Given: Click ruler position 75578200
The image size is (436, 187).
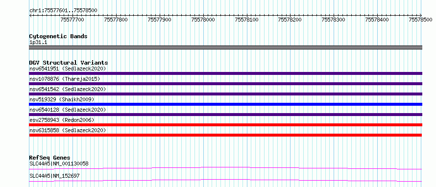Looking at the screenshot, I should 290,20.
